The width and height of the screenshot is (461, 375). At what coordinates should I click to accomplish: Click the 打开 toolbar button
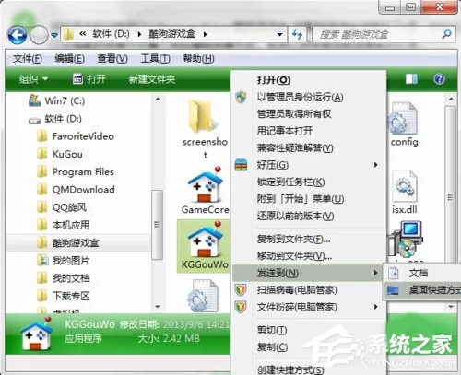[89, 79]
